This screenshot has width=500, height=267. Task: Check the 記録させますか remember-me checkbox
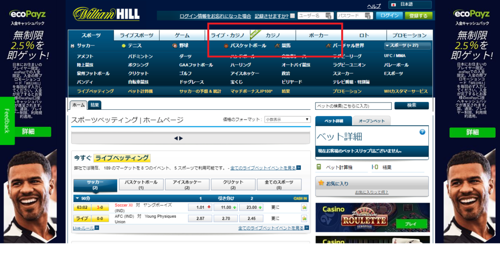point(292,16)
